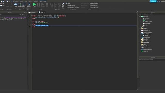Expand the Lighting tree node

[140, 29]
